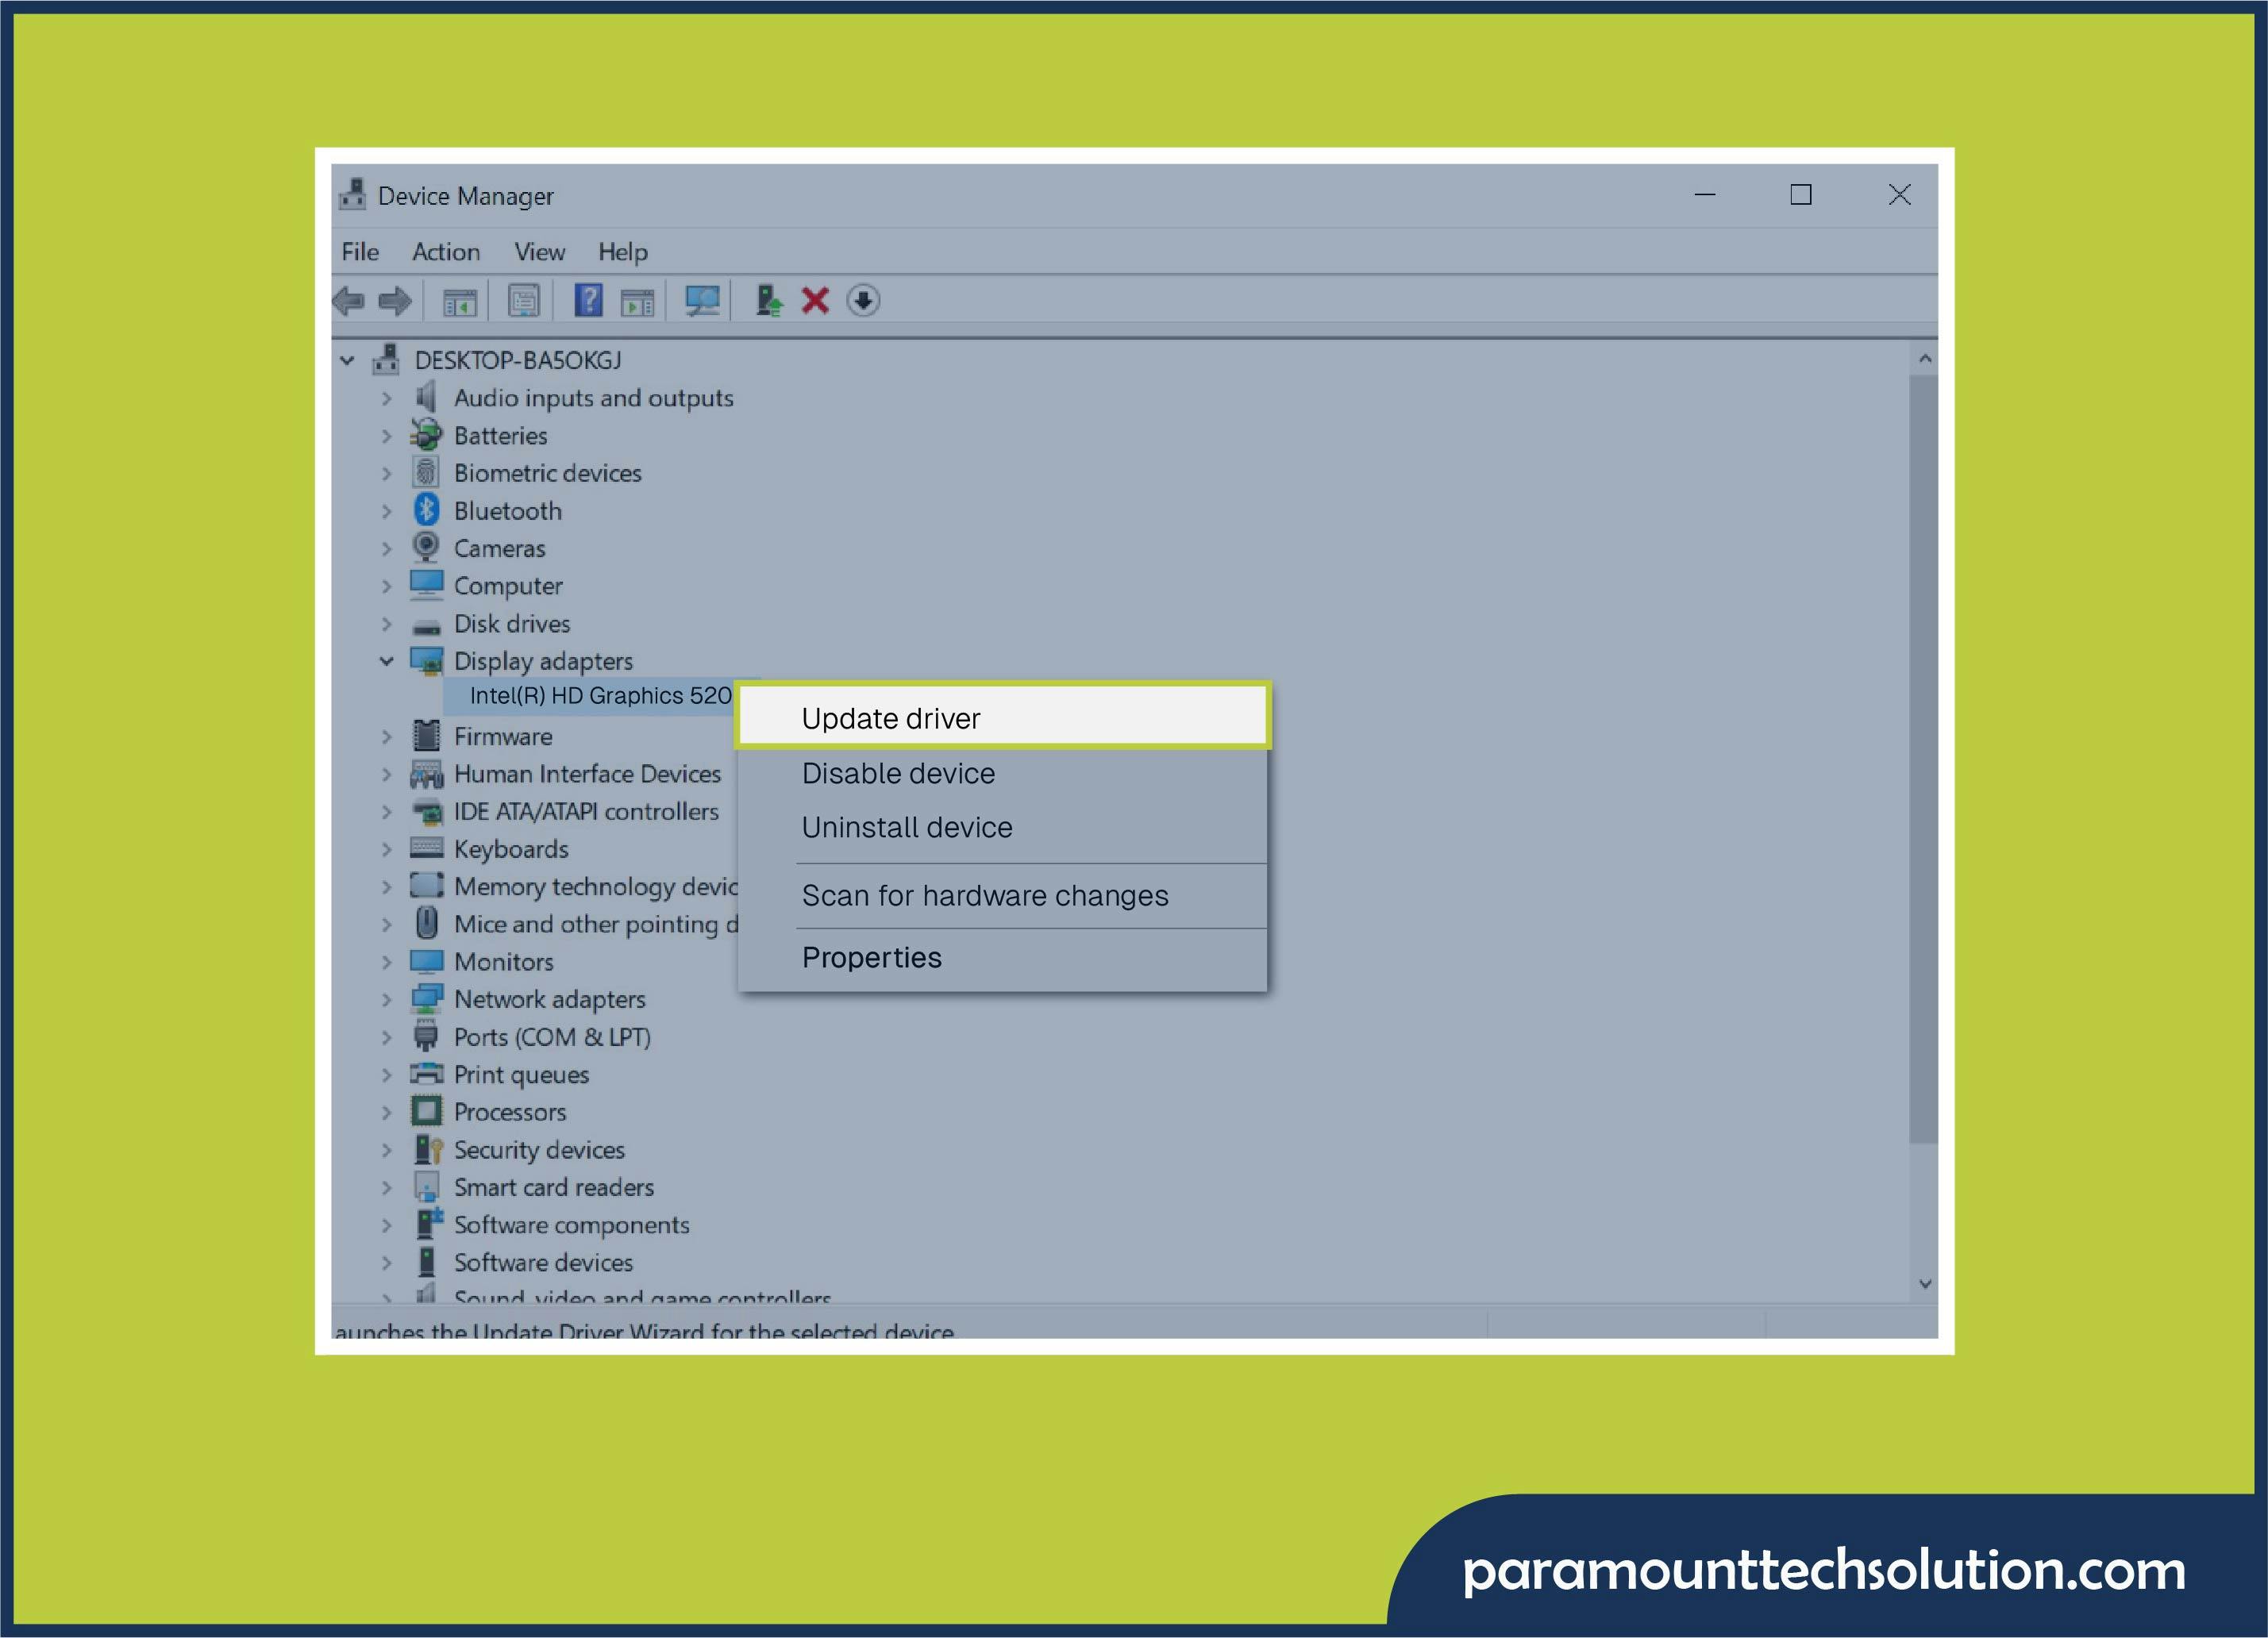Click the Show/Hide Console Tree icon
The height and width of the screenshot is (1638, 2268).
pos(460,301)
